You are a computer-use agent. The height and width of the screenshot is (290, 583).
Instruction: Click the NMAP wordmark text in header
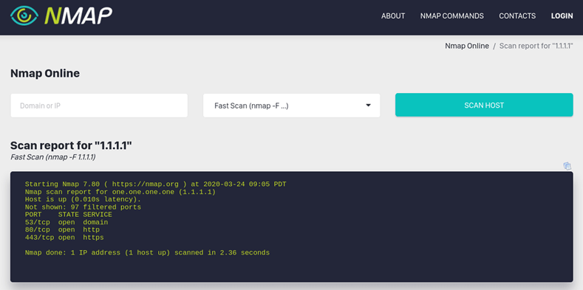[78, 16]
